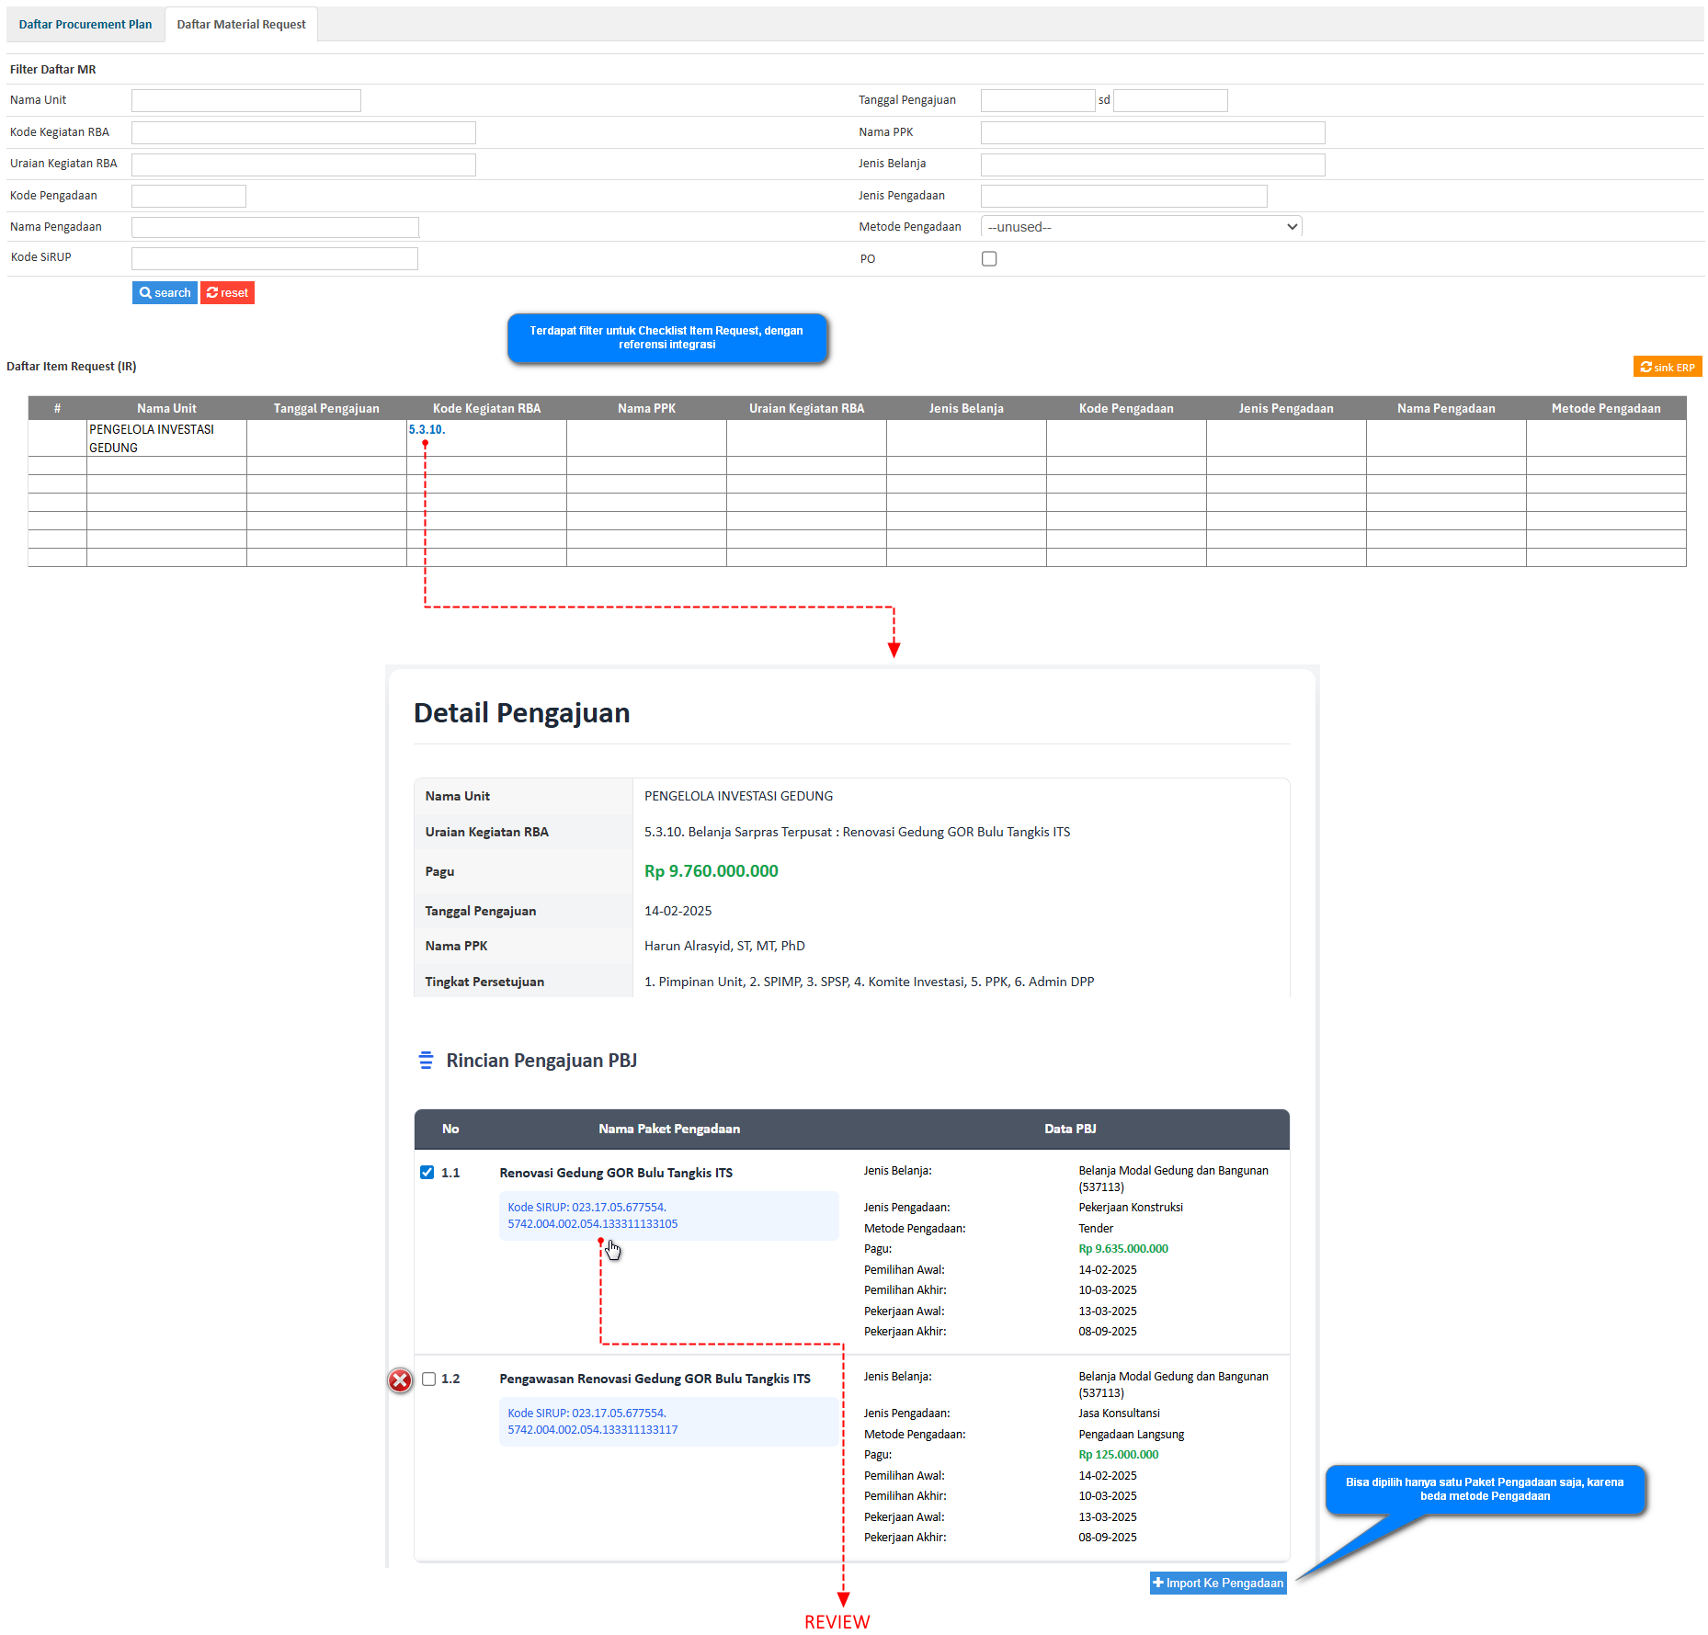
Task: Click Import Ke Pengadaan plus button
Action: pyautogui.click(x=1217, y=1583)
